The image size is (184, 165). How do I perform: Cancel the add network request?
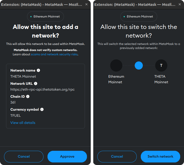pyautogui.click(x=24, y=157)
